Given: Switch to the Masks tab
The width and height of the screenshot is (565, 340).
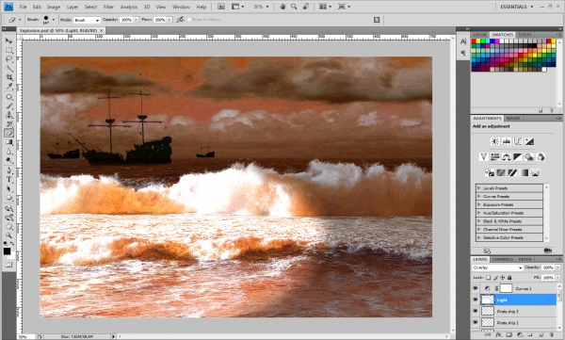Looking at the screenshot, I should tap(513, 119).
